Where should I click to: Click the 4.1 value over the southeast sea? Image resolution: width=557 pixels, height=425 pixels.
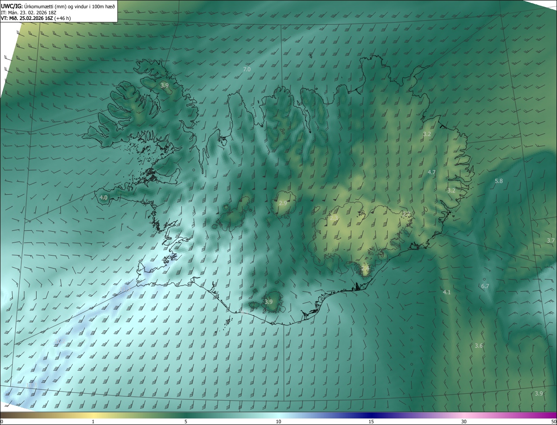click(447, 292)
